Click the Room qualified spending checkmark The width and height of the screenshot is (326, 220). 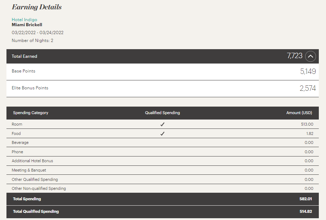(162, 124)
